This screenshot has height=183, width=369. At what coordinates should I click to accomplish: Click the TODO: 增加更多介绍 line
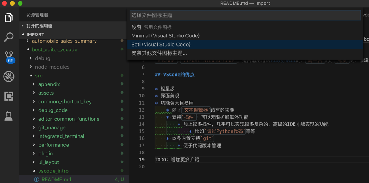coord(177,160)
